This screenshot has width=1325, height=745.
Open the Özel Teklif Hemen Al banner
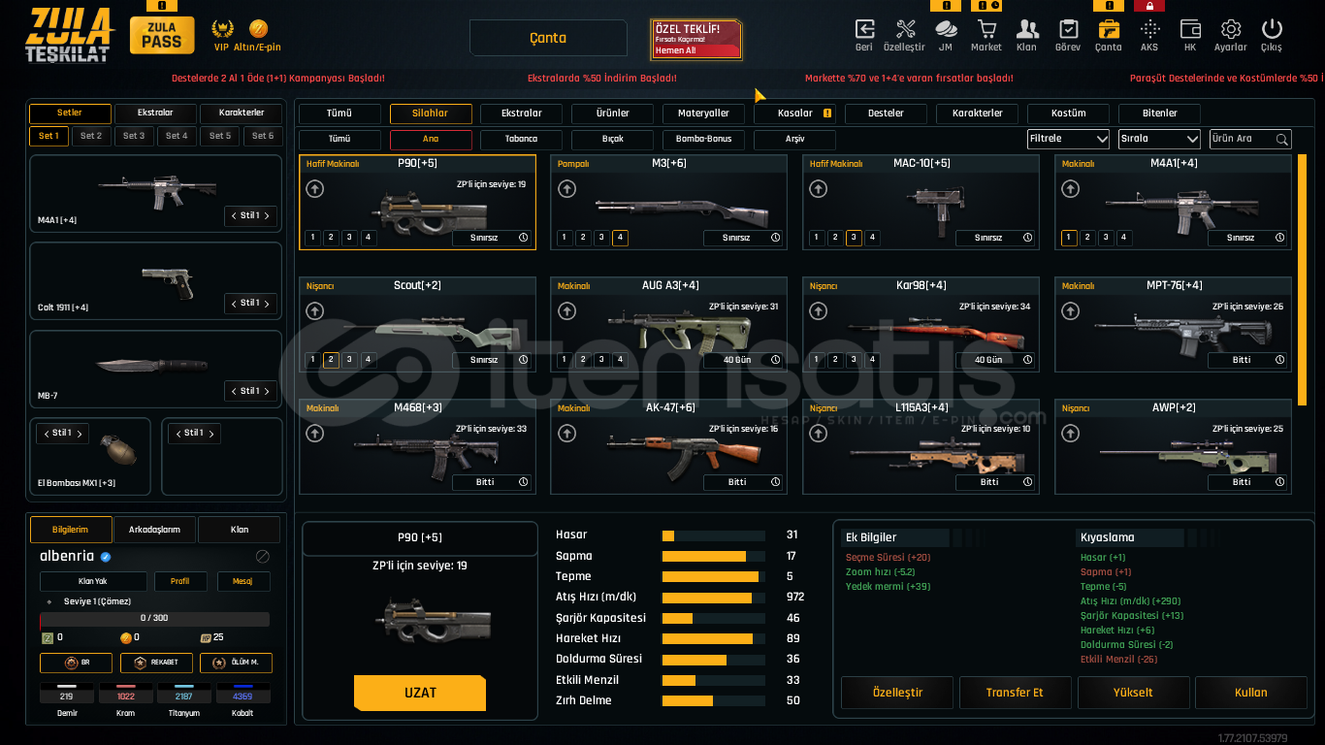tap(696, 39)
